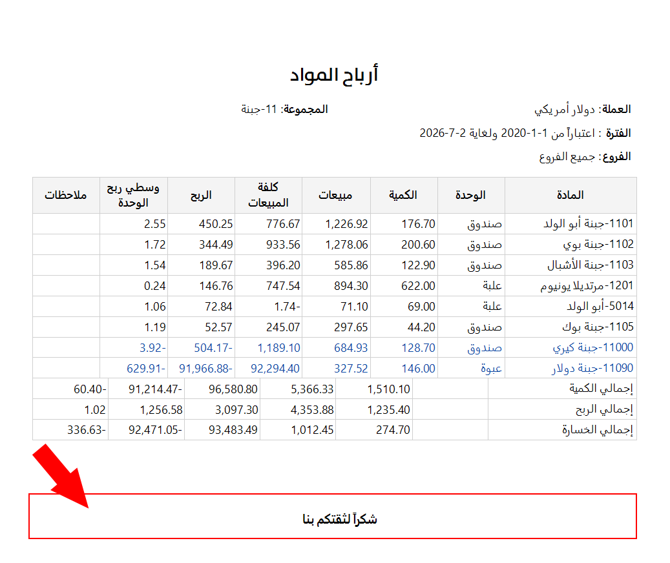Viewport: 670px width, 563px height.
Task: Click item 1201-مرتديلا يونيوم
Action: (587, 285)
